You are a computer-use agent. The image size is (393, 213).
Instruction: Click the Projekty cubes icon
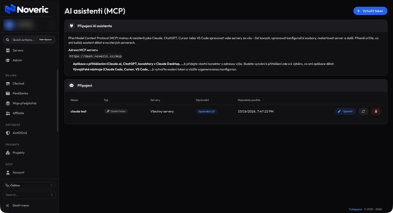8,153
